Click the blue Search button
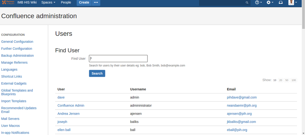This screenshot has width=305, height=135. [x=97, y=73]
